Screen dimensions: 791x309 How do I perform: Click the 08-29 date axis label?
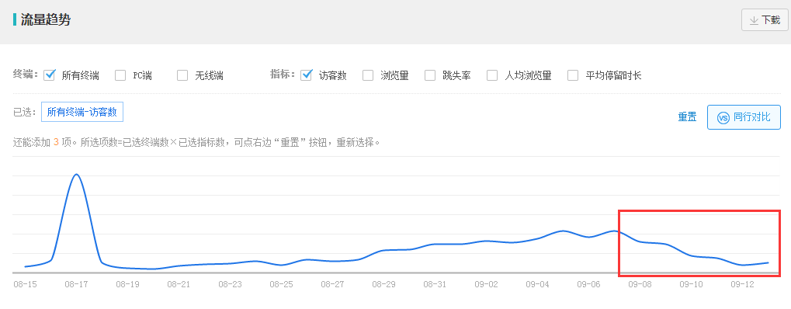tap(384, 284)
